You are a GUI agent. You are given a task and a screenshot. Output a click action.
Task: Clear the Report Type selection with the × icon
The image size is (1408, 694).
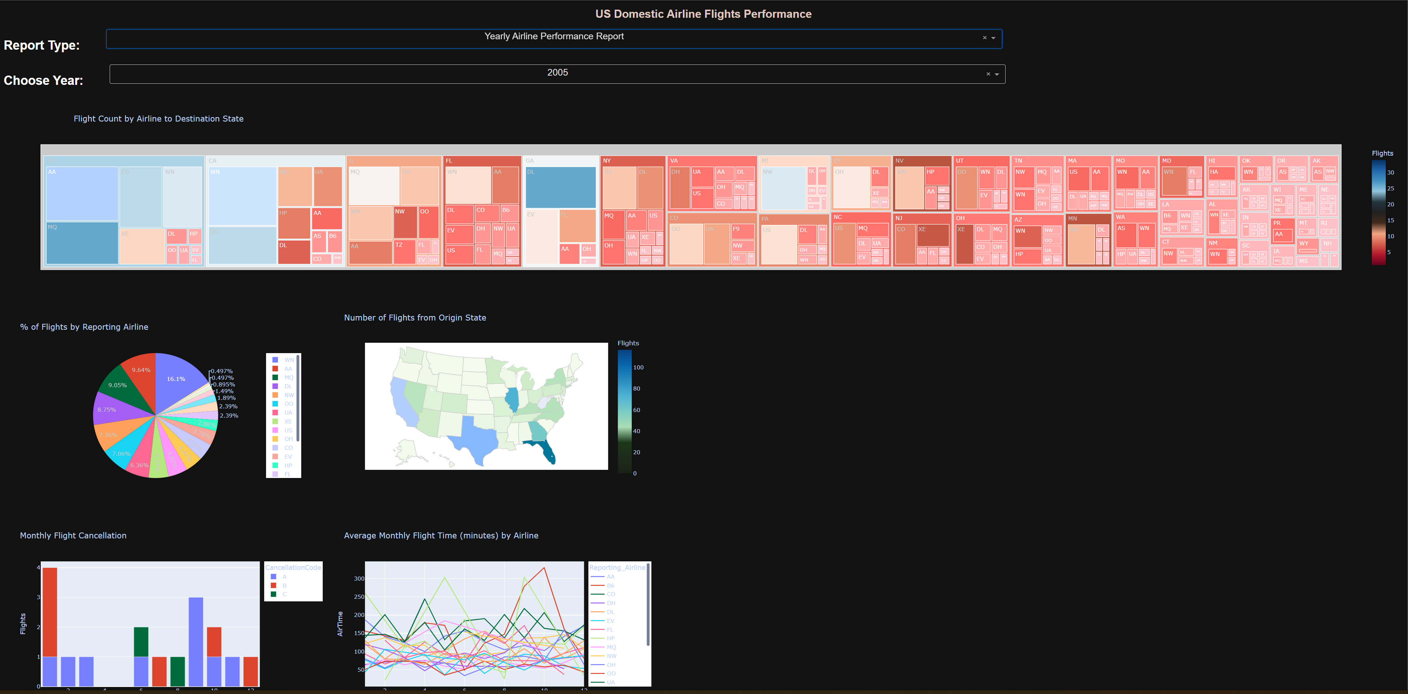click(986, 38)
